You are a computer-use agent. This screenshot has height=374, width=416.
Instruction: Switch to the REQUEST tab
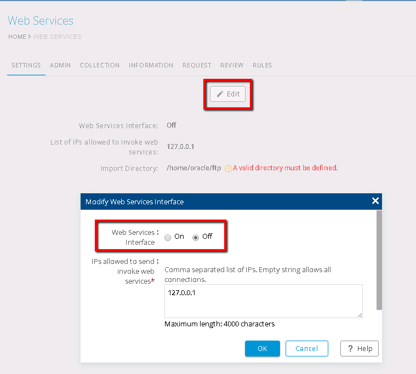pos(197,65)
